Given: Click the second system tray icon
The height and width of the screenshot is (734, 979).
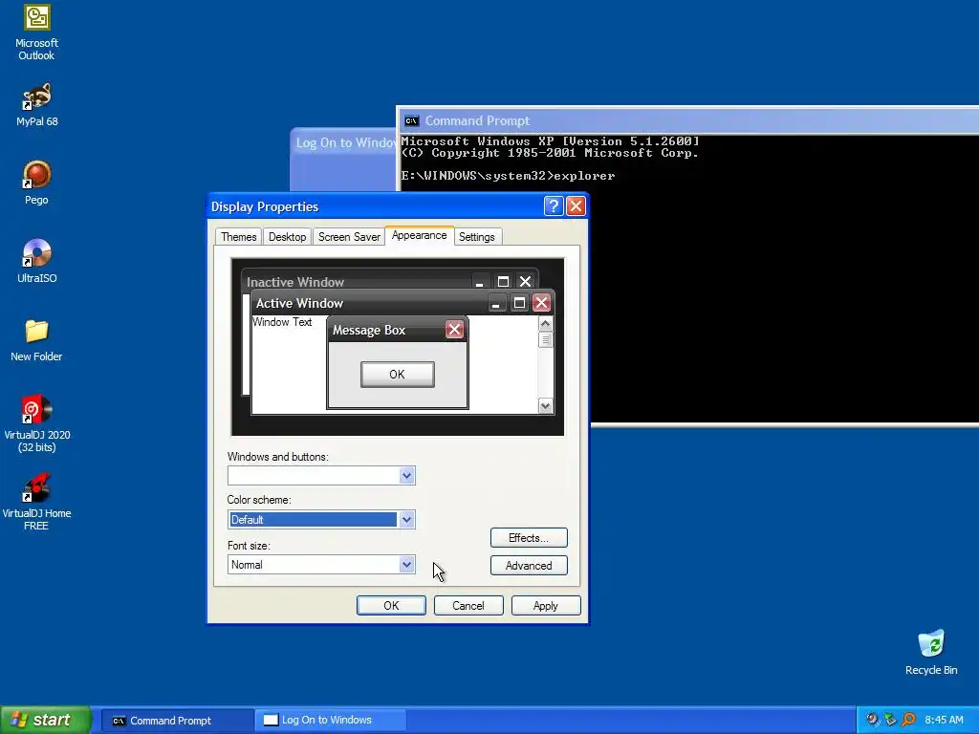Looking at the screenshot, I should point(890,720).
